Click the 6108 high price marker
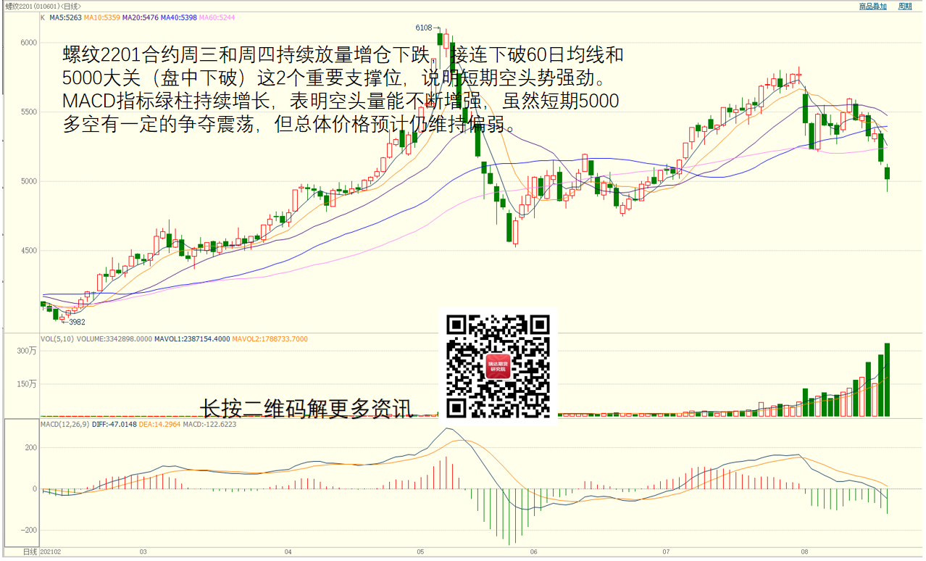The width and height of the screenshot is (926, 561). pyautogui.click(x=423, y=28)
